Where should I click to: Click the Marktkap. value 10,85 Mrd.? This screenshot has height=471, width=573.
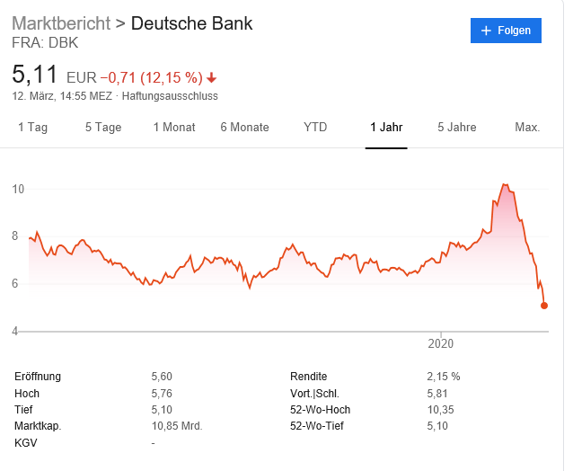point(177,426)
